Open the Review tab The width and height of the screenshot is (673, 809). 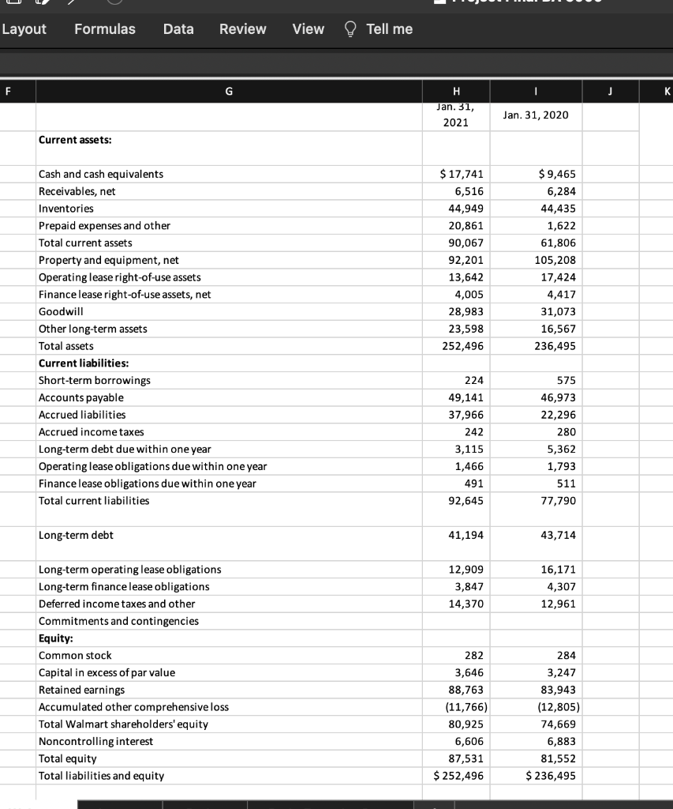tap(242, 28)
